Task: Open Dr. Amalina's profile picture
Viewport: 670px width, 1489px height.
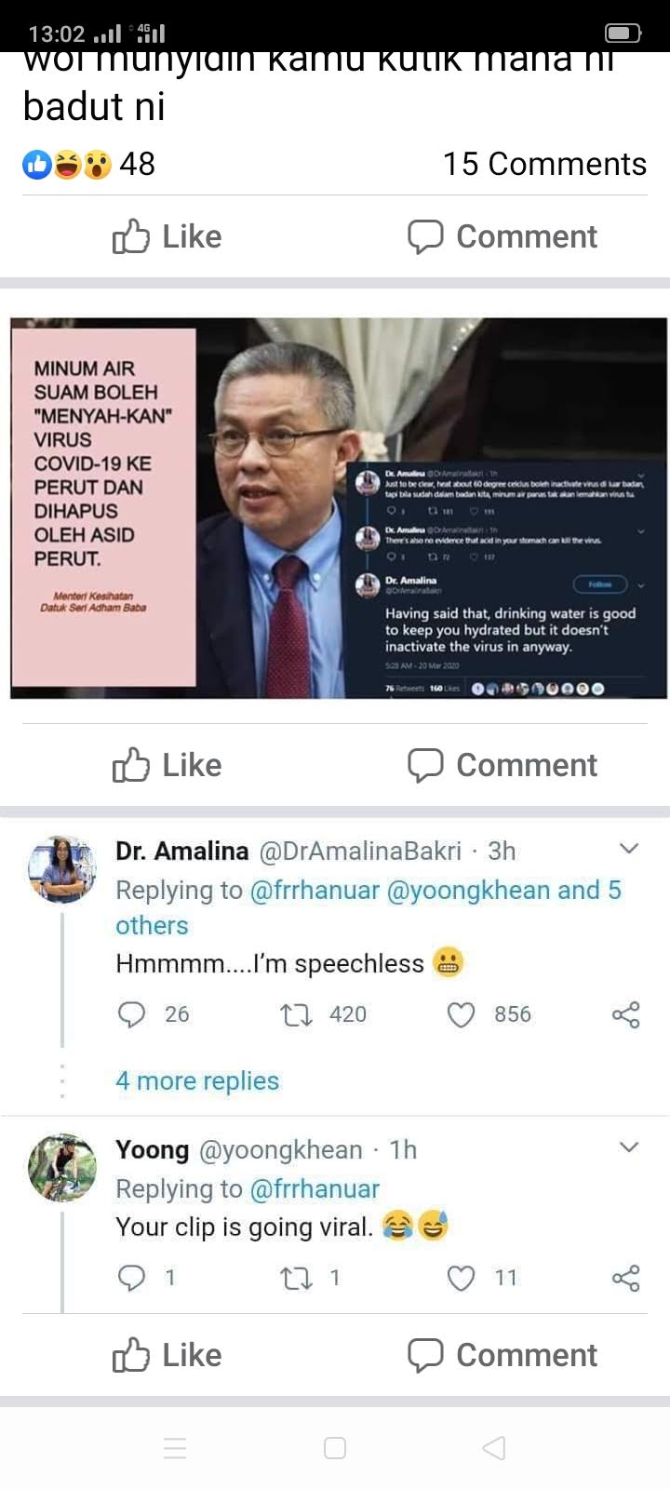Action: pos(62,869)
